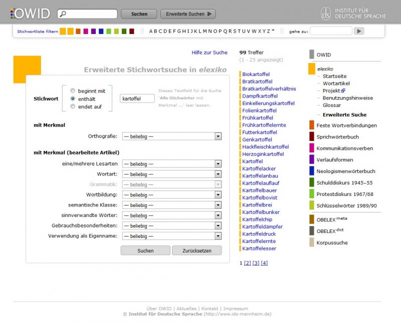The image size is (401, 322).
Task: Open the Impressum footer link
Action: click(x=236, y=308)
